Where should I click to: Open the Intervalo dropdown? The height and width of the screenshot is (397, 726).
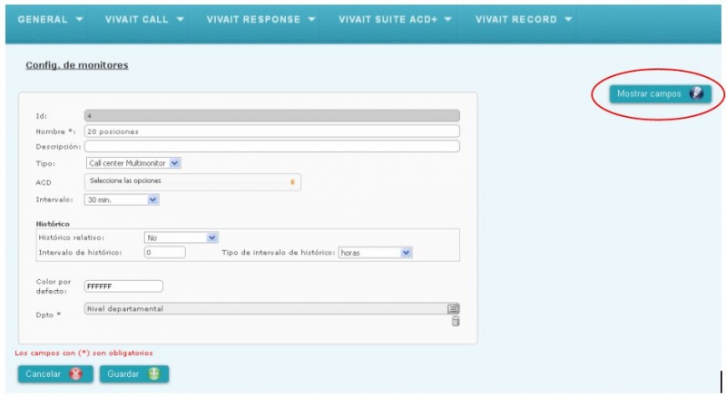pyautogui.click(x=122, y=200)
